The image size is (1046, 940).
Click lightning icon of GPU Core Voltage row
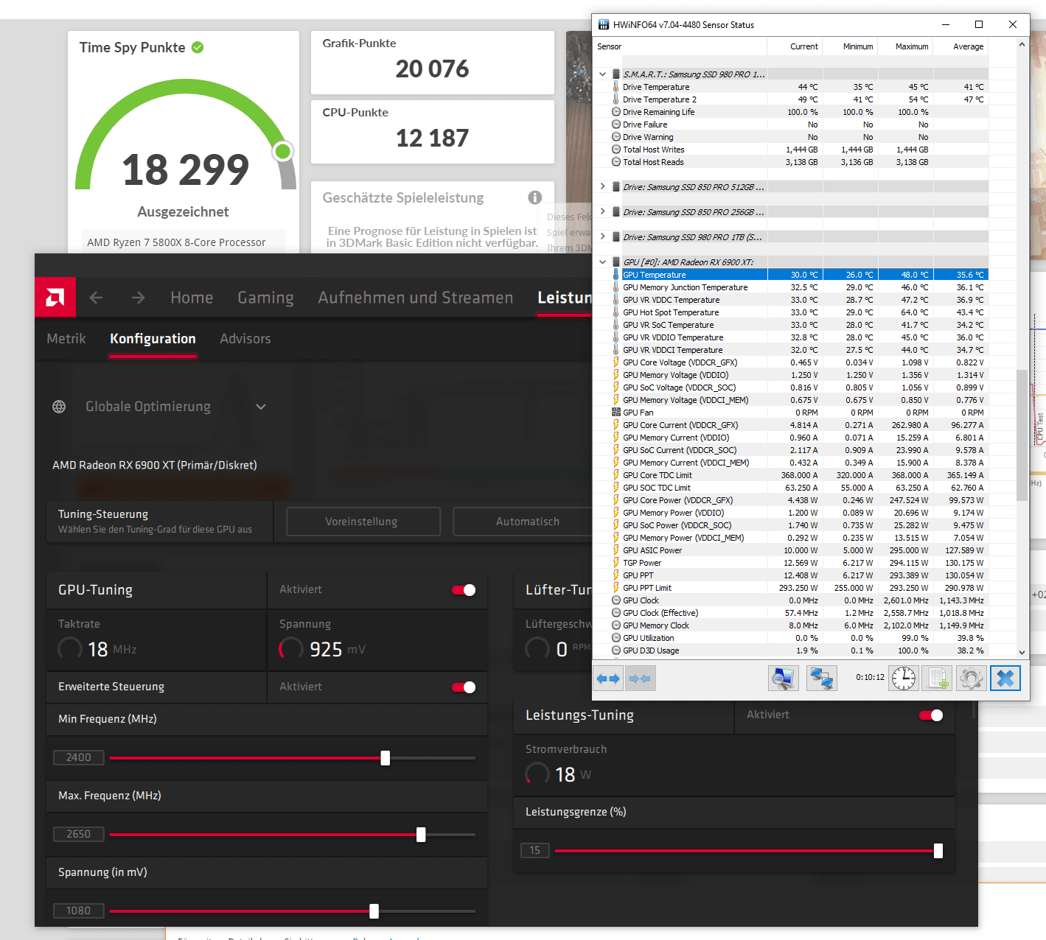pyautogui.click(x=616, y=362)
